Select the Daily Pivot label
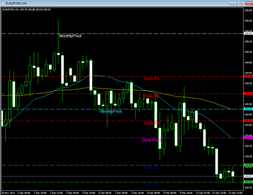Viewport: 253px width, 195px height. pos(151,140)
